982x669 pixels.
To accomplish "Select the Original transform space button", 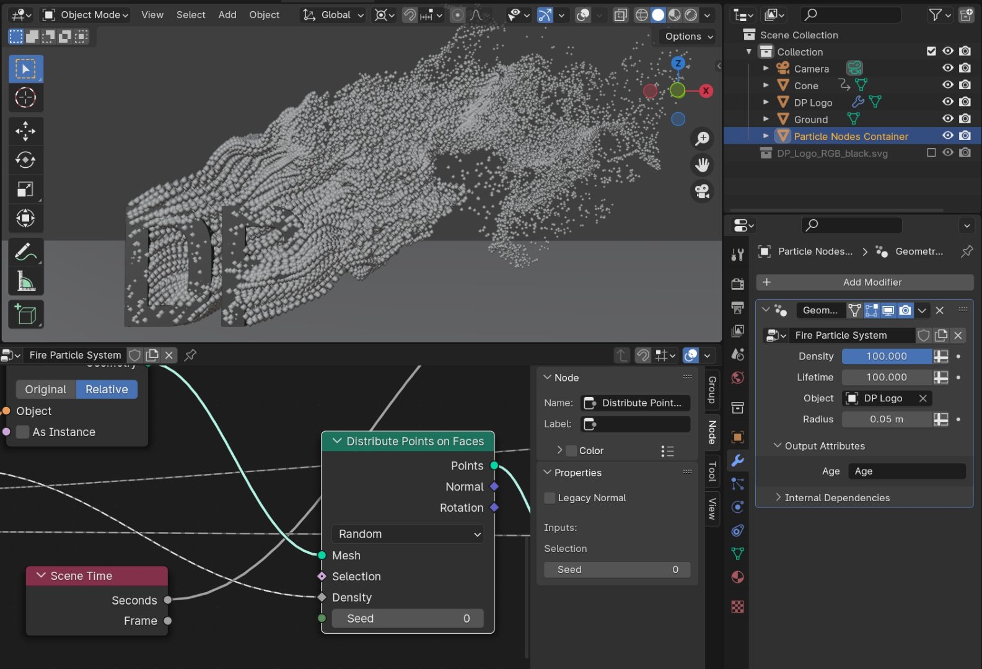I will [46, 389].
